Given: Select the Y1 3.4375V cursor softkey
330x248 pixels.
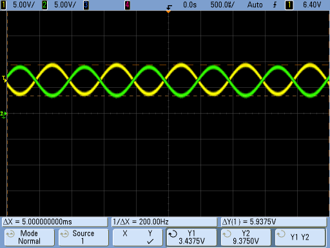Looking at the screenshot, I should (x=191, y=237).
